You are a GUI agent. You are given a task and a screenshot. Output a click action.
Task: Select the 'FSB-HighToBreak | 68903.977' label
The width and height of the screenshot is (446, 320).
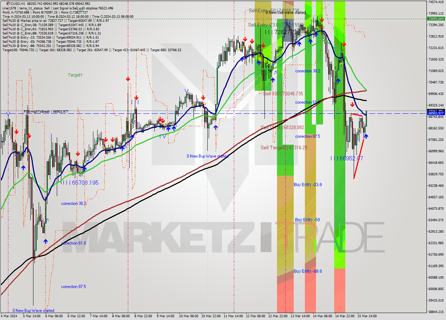click(x=46, y=112)
